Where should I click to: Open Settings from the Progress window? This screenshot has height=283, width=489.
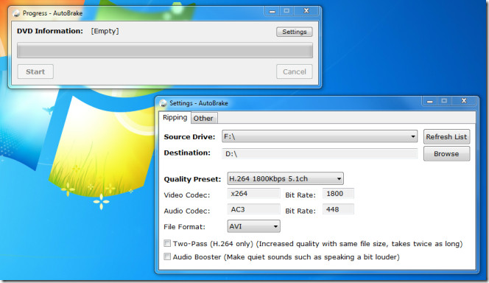(294, 32)
